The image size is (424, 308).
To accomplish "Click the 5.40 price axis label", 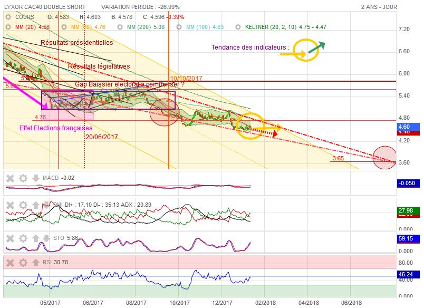I will pos(404,96).
